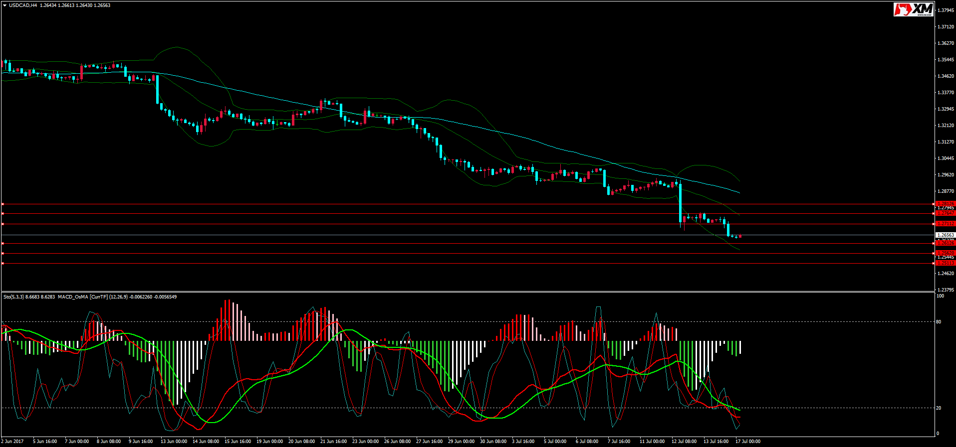The width and height of the screenshot is (956, 447).
Task: Click the 1.24620 price scale value
Action: (946, 274)
